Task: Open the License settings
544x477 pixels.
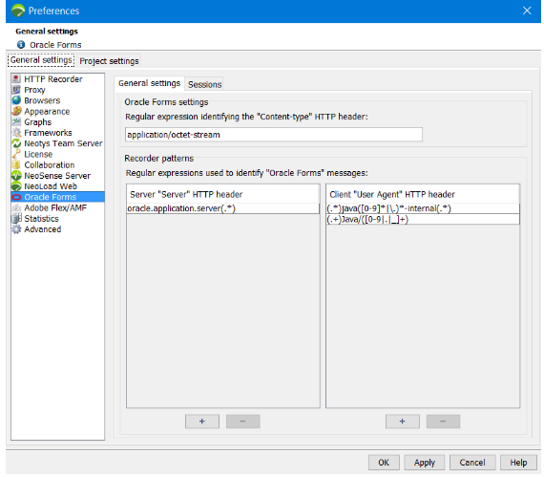Action: point(38,154)
